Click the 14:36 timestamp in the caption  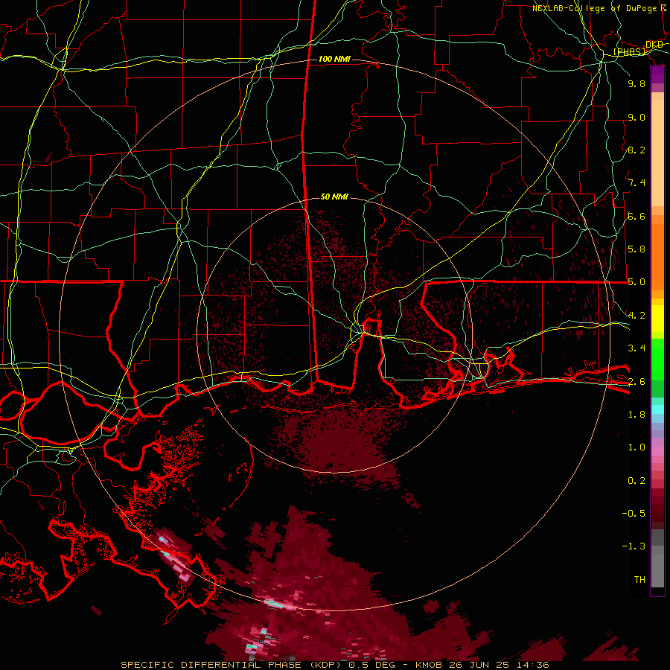[x=532, y=665]
